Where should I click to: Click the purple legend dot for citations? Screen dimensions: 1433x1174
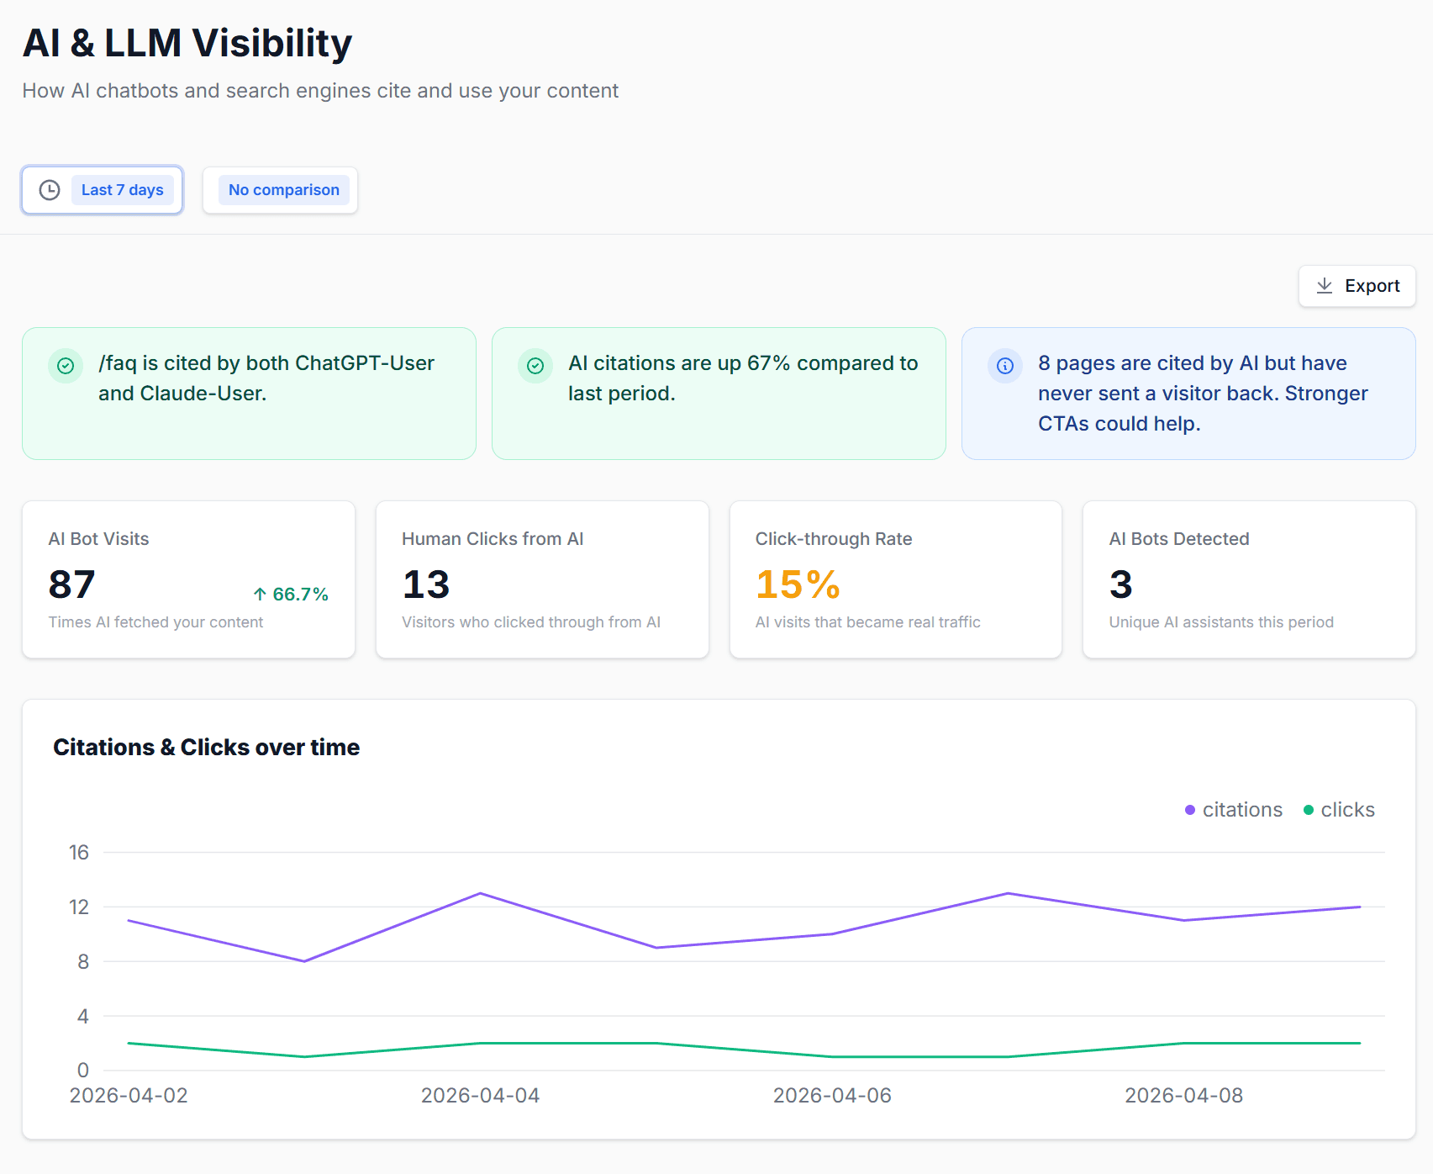coord(1188,810)
